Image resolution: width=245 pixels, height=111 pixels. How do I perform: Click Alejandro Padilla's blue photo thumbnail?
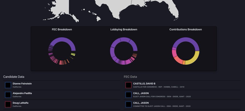[8, 95]
